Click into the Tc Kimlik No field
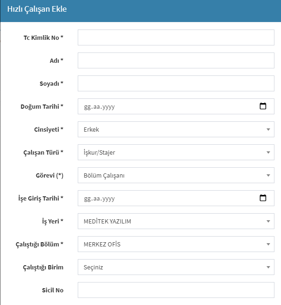 pyautogui.click(x=176, y=37)
